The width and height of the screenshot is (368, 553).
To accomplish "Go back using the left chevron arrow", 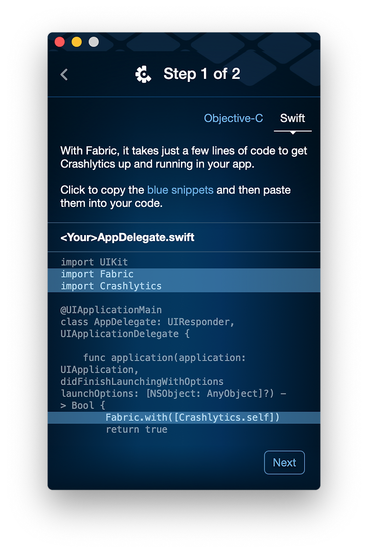I will pos(64,74).
